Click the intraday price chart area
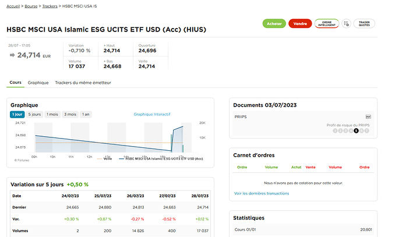 (x=113, y=137)
